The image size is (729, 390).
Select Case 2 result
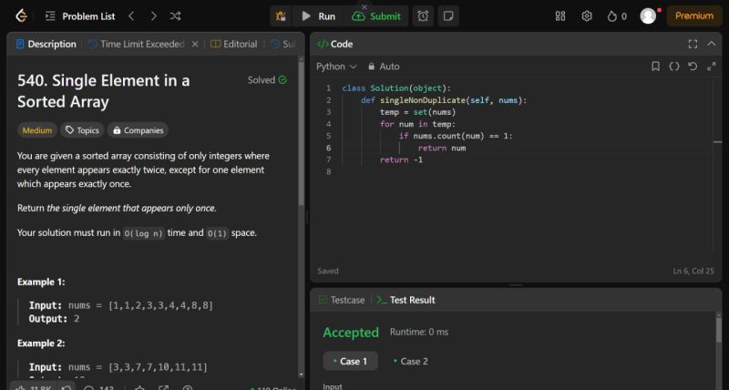point(411,361)
